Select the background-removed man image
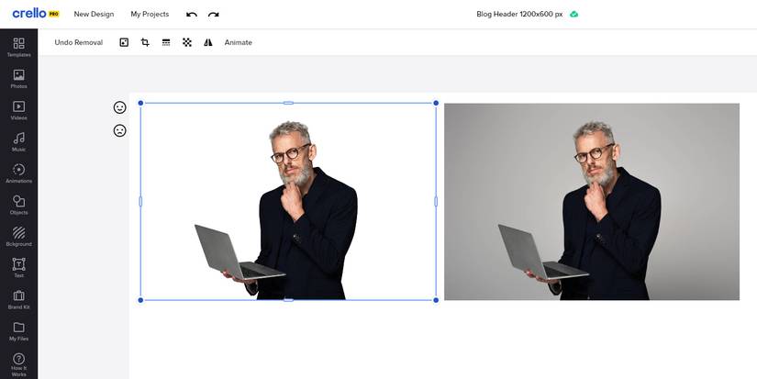This screenshot has width=757, height=379. tap(288, 201)
